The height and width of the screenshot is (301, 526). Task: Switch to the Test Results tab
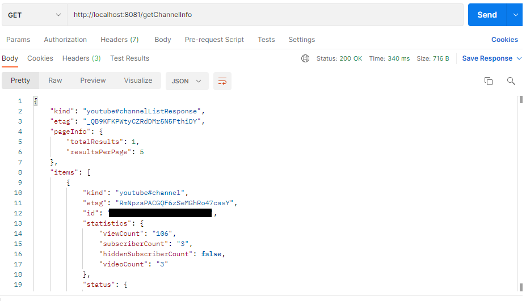(x=129, y=58)
